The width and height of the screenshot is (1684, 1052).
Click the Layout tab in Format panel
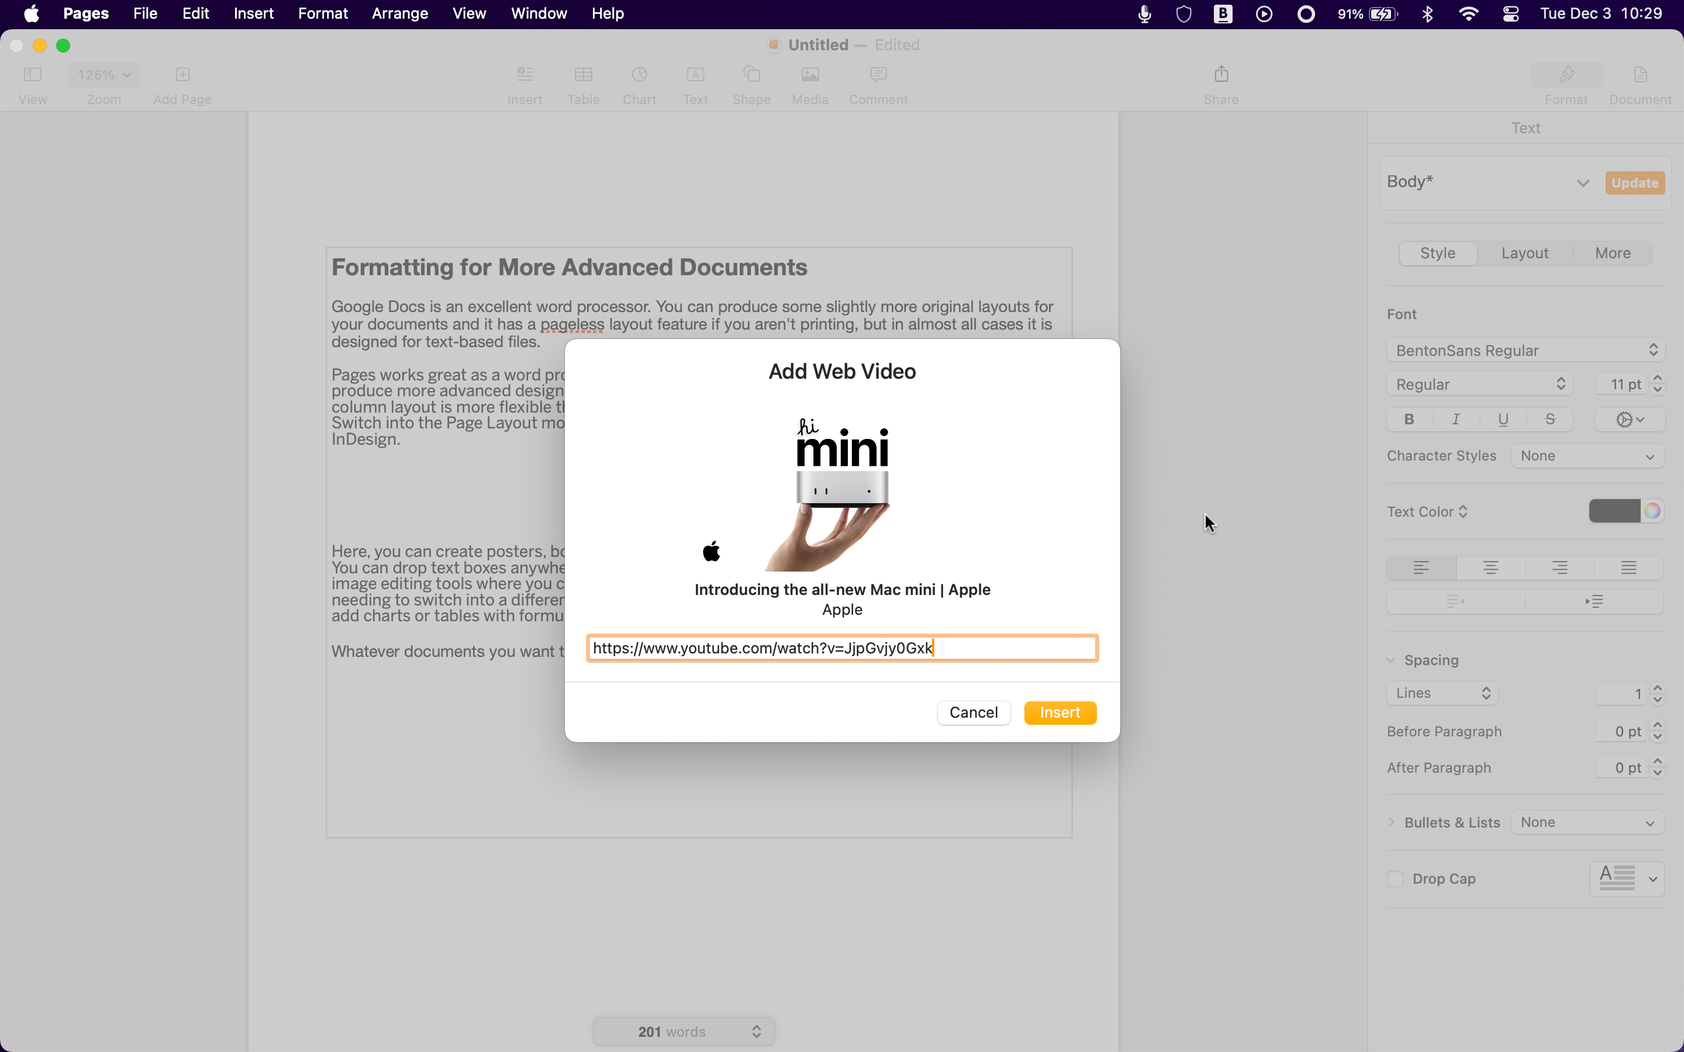click(1525, 252)
